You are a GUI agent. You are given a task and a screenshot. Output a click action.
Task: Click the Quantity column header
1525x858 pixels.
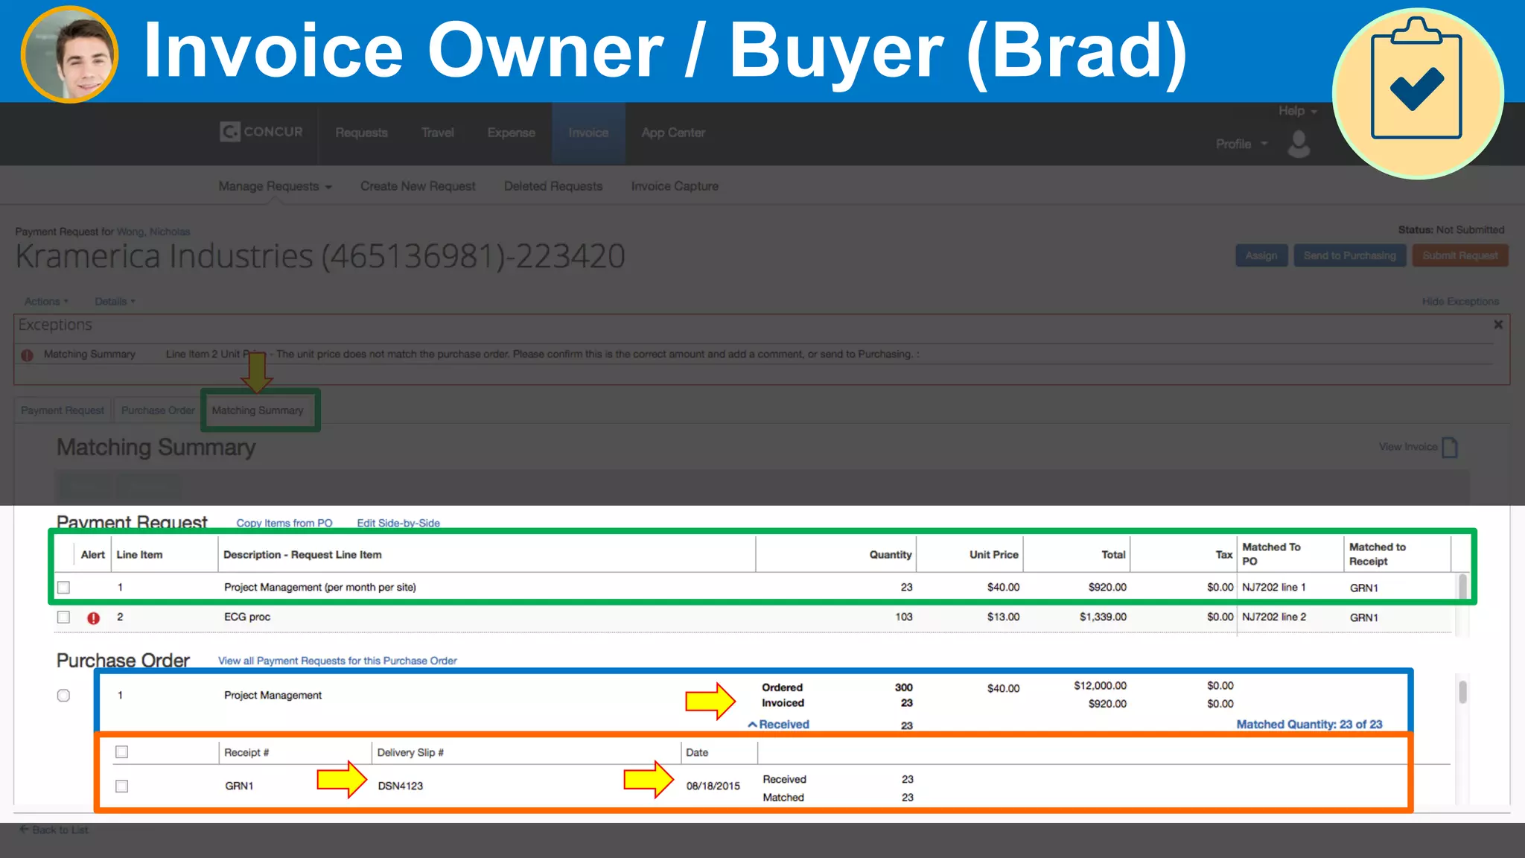click(x=890, y=555)
